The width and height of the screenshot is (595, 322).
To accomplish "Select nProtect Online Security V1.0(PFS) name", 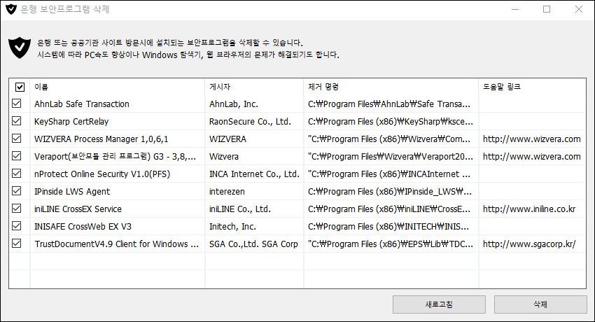I will point(102,174).
